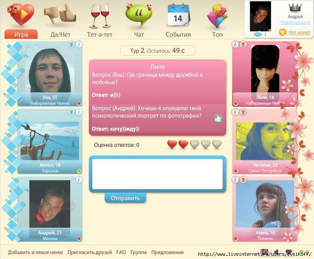Click the flower bouquet Топ icon
314x259 pixels.
(217, 16)
